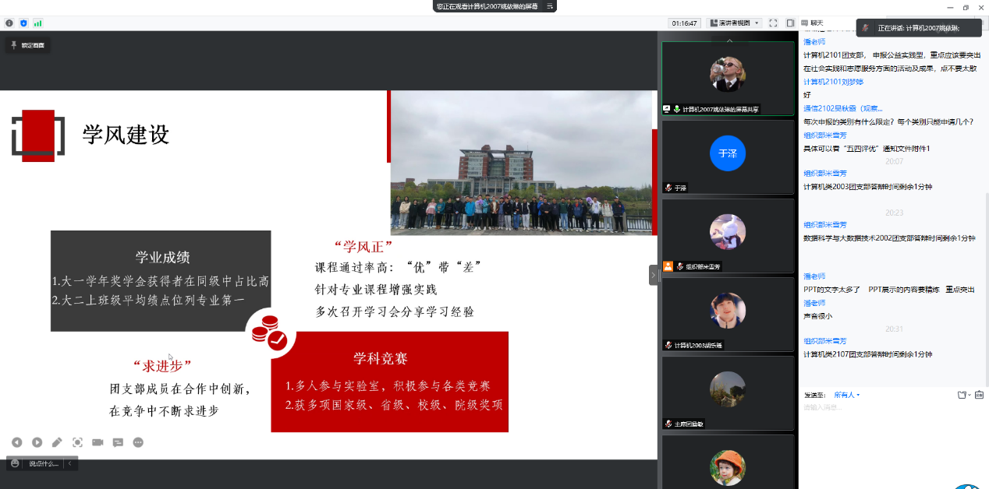Click 说点什么 quick comment box
989x489 pixels.
(x=44, y=463)
